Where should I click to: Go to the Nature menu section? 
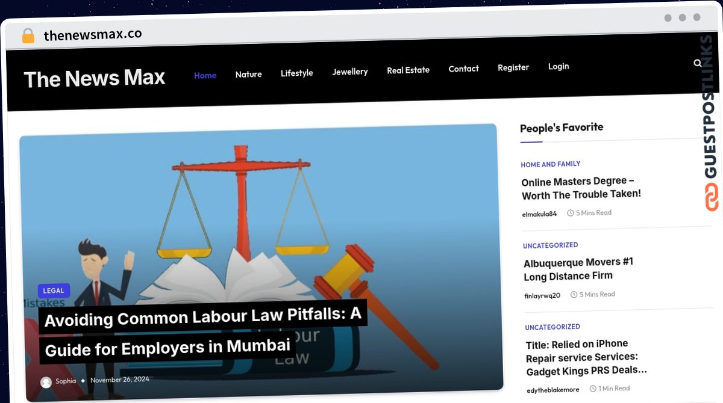(x=248, y=74)
